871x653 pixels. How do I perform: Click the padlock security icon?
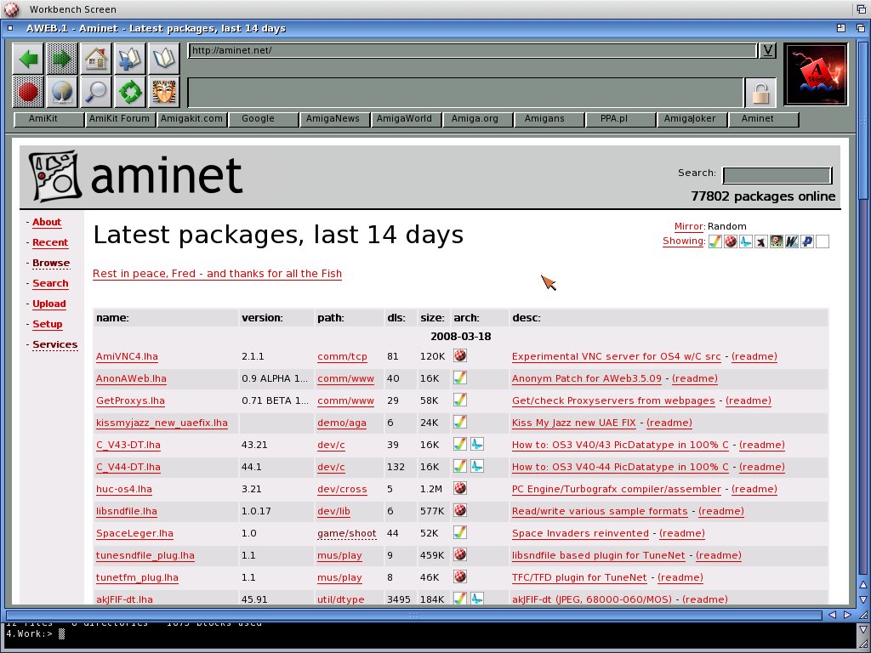(x=760, y=94)
